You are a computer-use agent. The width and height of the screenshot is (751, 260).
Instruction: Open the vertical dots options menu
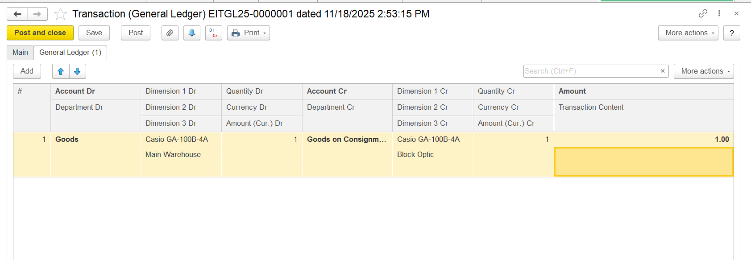click(719, 13)
